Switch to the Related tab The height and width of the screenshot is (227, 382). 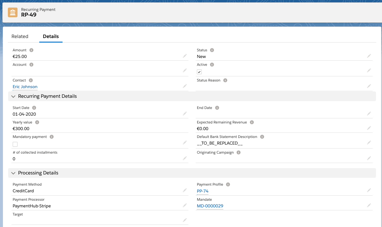pos(20,37)
